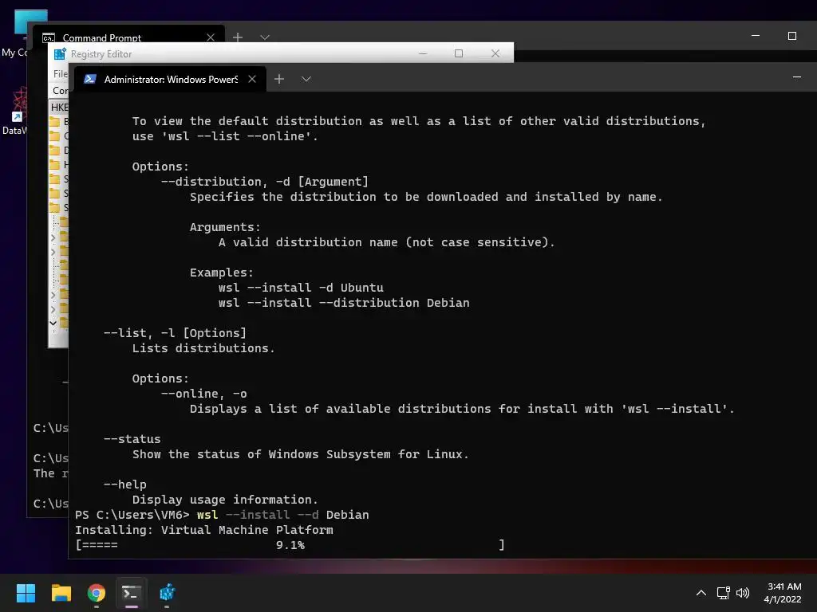
Task: Show hidden system tray icons
Action: 701,593
